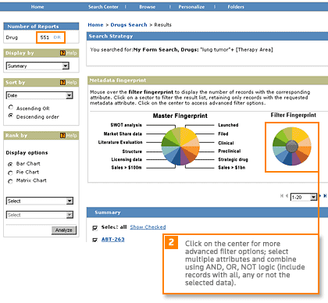The width and height of the screenshot is (328, 303).
Task: Click the Analyze button
Action: coord(64,230)
